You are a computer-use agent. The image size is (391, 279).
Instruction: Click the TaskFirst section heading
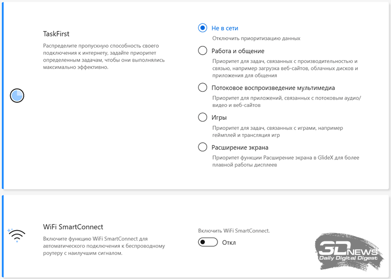click(56, 34)
